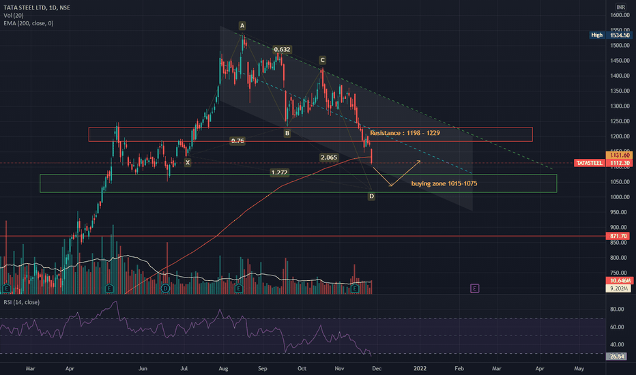Click the earnings E marker dated in November
636x375 pixels.
[x=355, y=288]
